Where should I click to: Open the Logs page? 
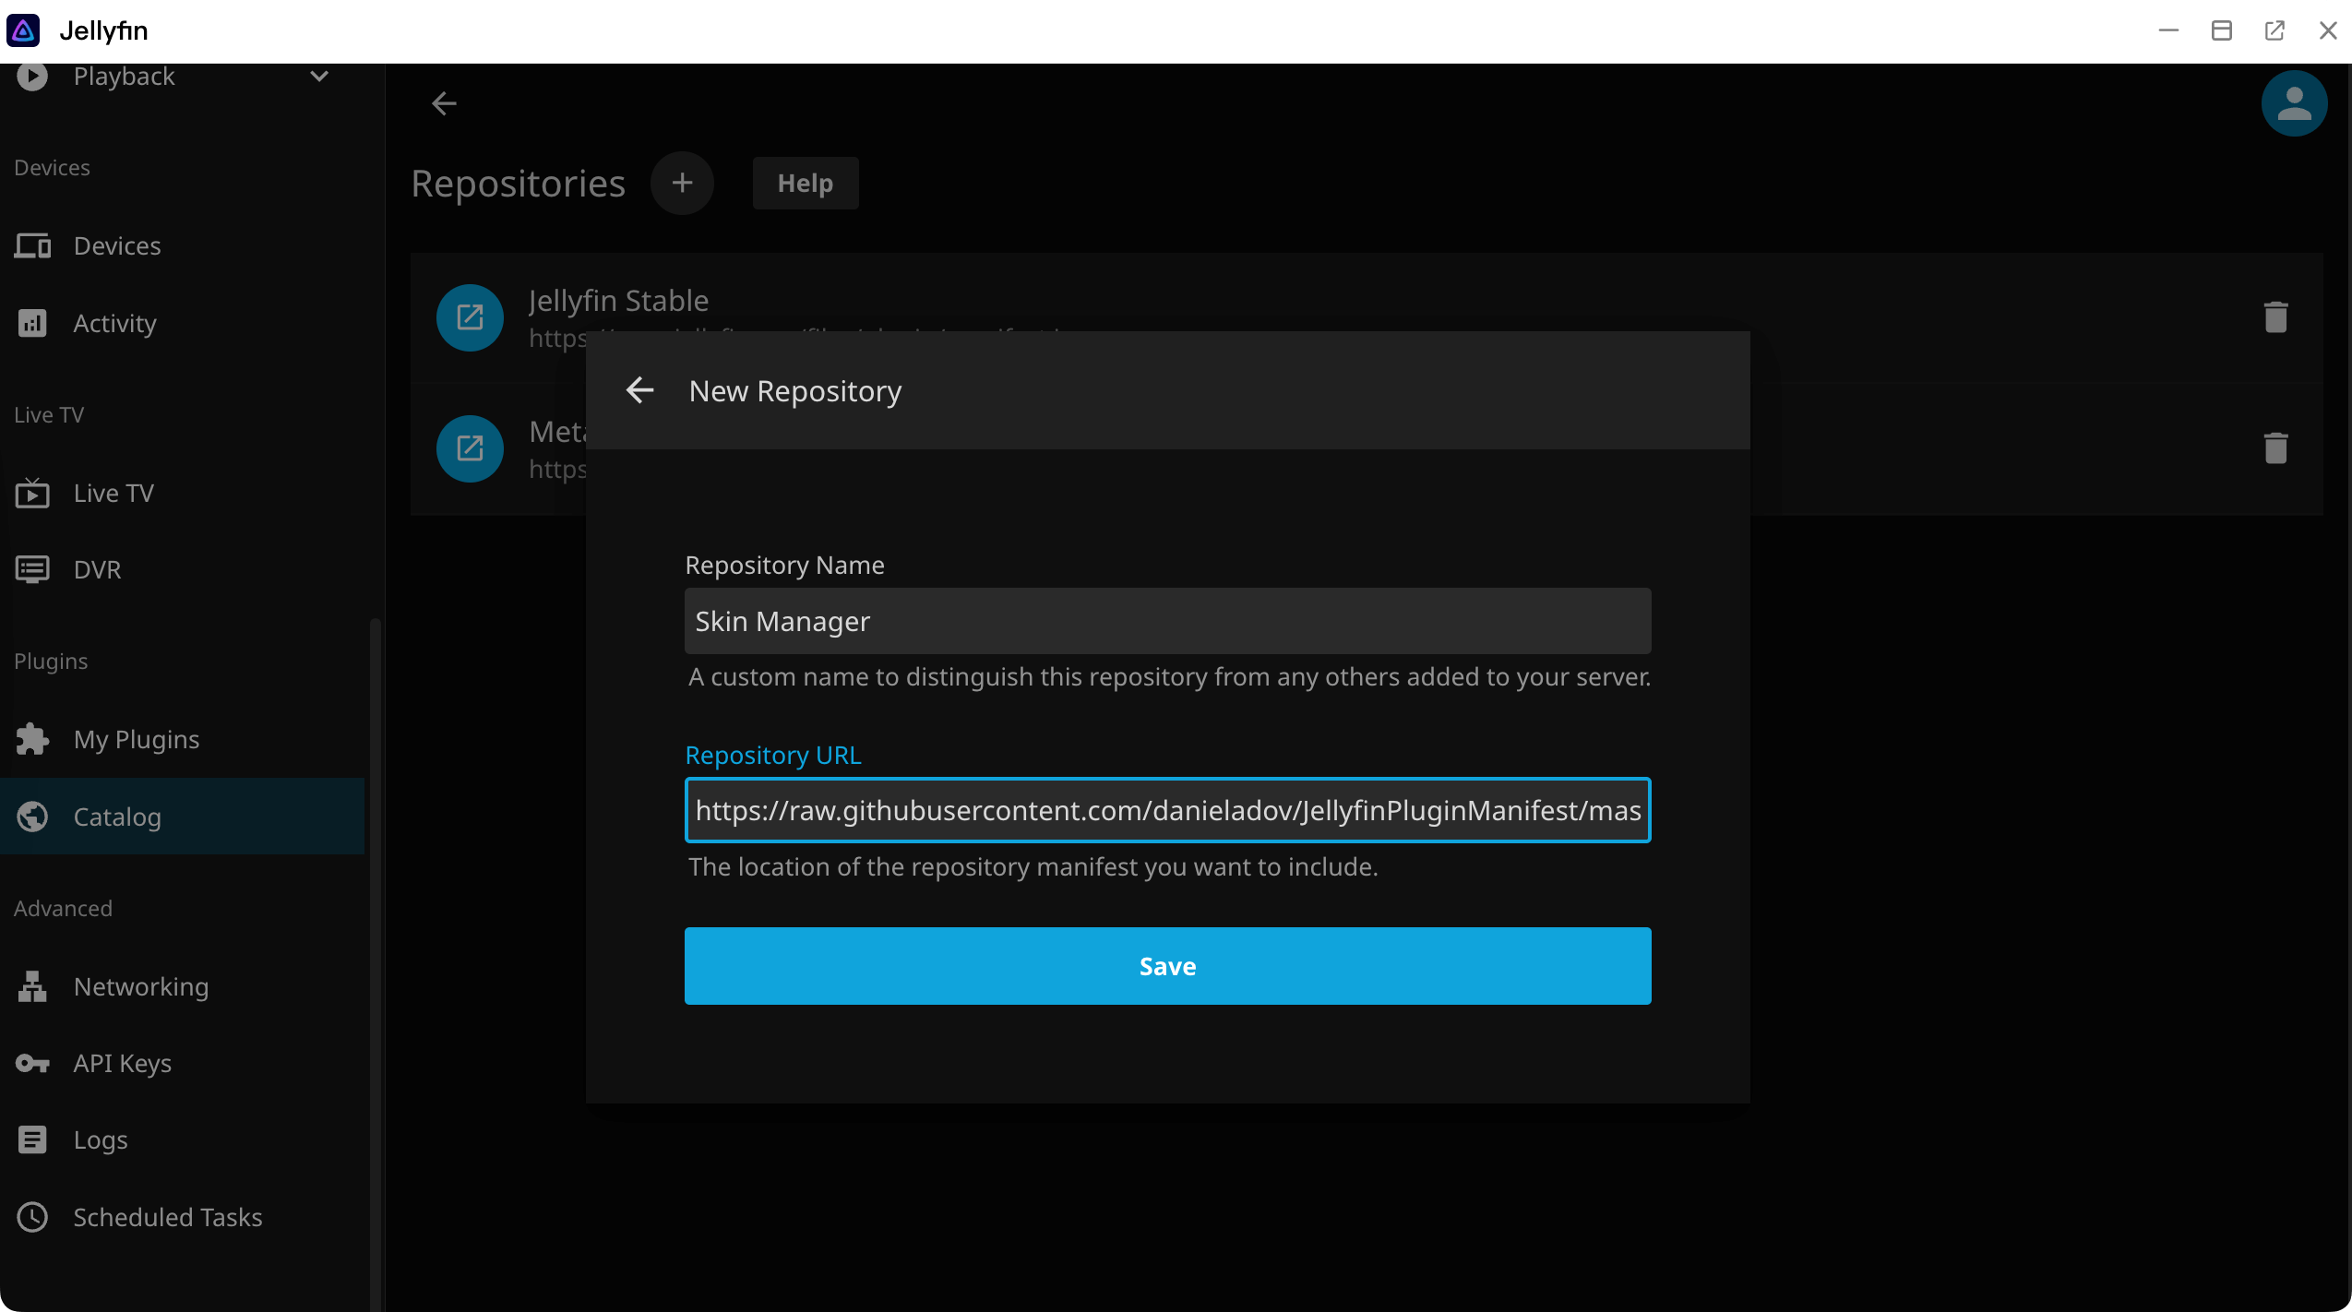coord(100,1139)
